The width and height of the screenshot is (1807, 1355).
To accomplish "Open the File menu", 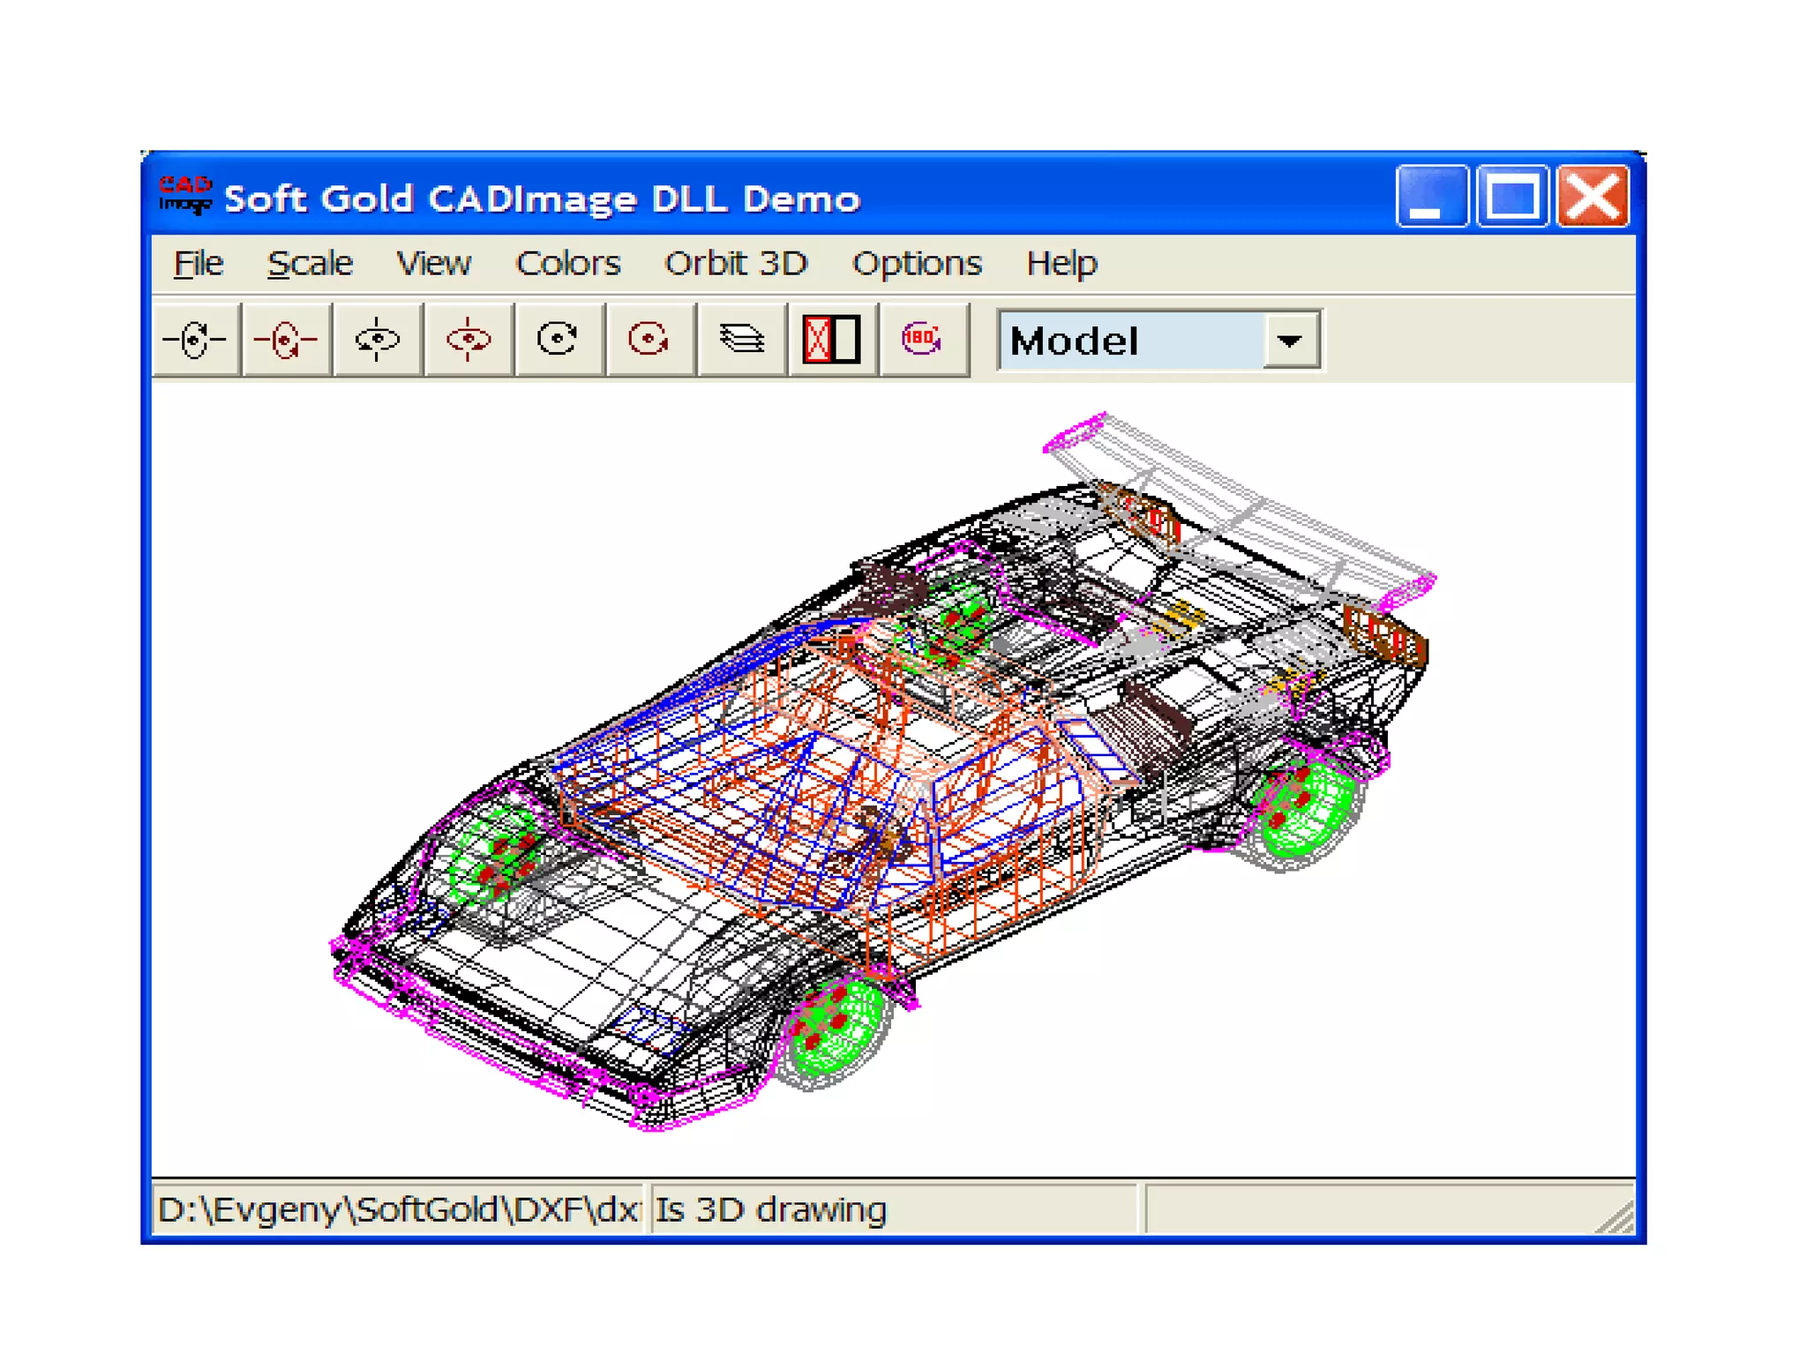I will [x=198, y=264].
